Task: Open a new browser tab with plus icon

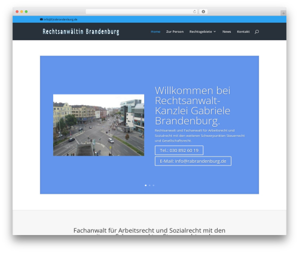Action: (x=283, y=13)
